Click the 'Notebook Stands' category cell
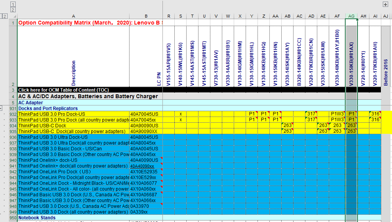 point(73,218)
